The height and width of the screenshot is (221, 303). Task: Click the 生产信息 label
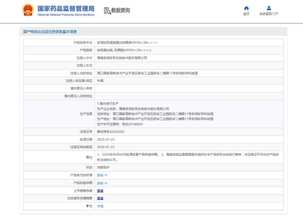[x=86, y=114]
